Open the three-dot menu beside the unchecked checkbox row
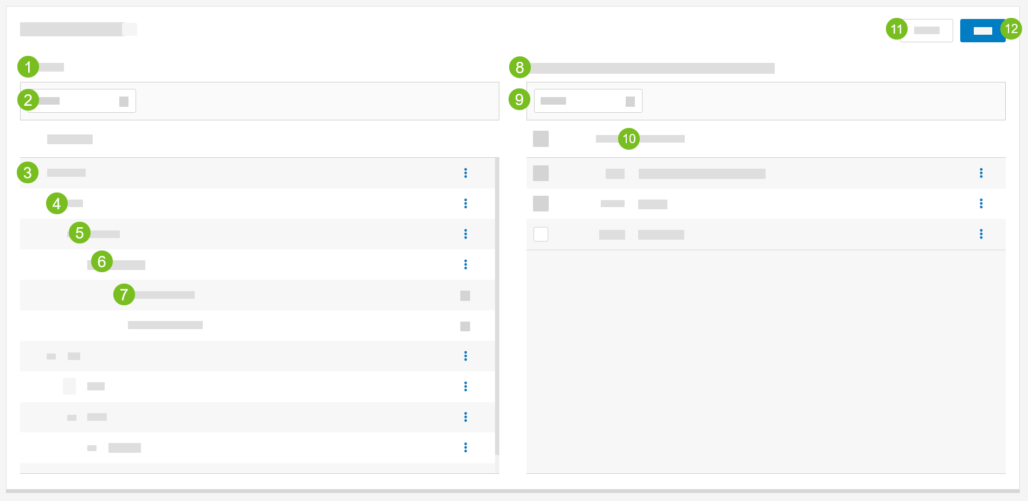This screenshot has height=501, width=1028. [981, 234]
